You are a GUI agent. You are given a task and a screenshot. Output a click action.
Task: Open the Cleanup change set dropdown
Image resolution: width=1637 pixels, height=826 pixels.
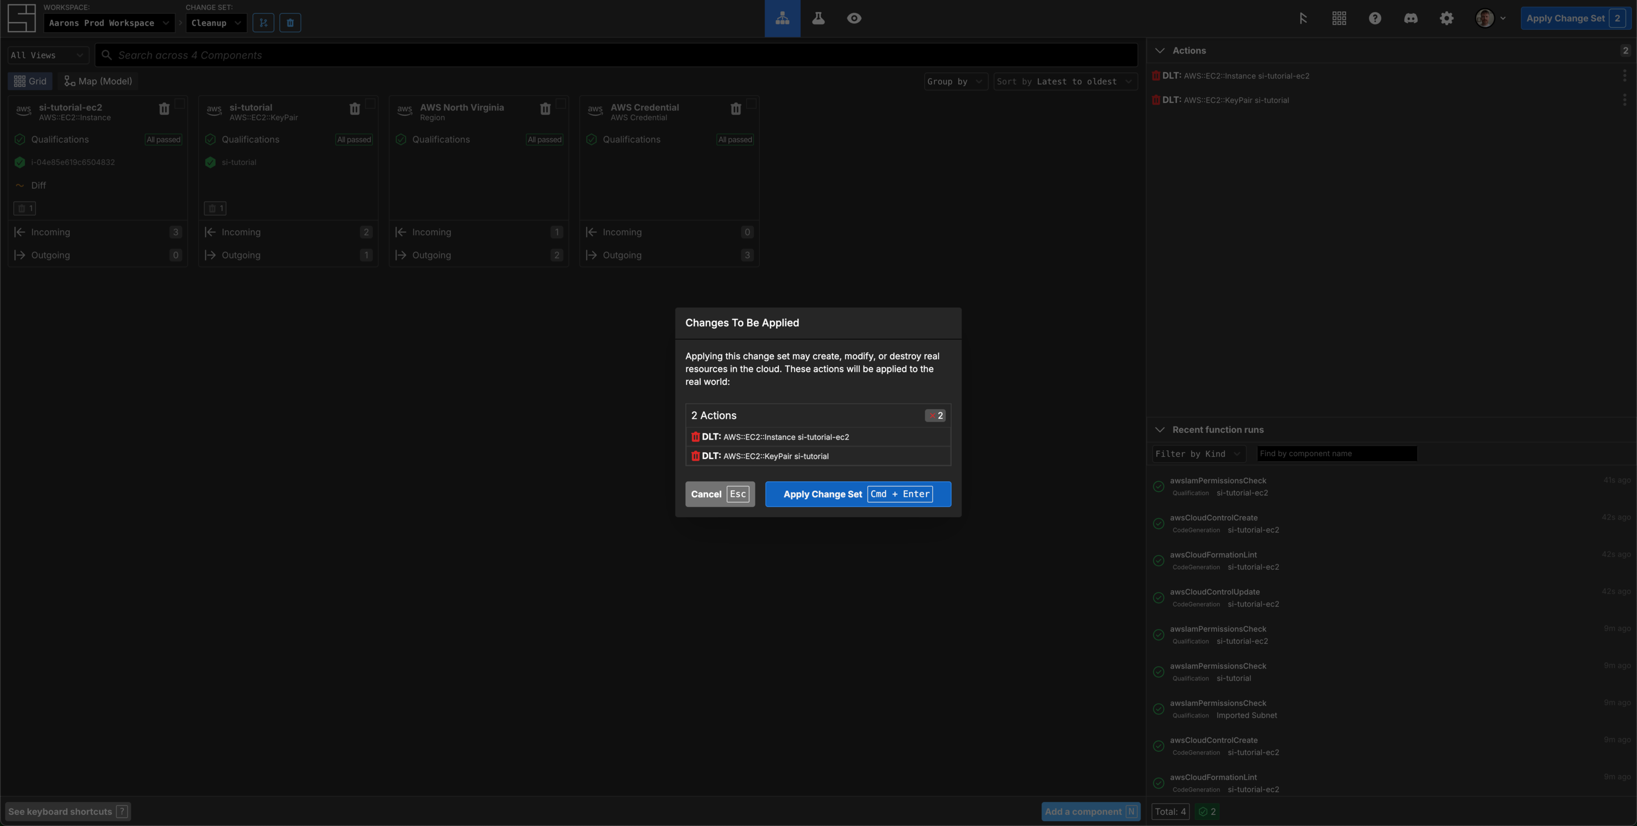point(217,23)
